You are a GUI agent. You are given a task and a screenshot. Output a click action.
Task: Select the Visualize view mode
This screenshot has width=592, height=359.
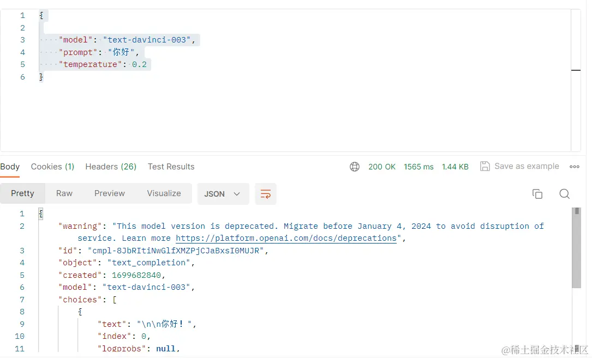(x=164, y=193)
